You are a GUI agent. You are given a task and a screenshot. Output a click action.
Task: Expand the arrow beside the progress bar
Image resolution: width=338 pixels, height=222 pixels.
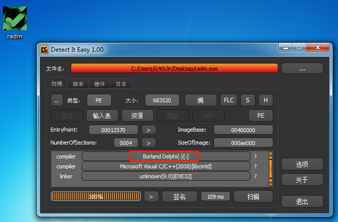tap(151, 197)
